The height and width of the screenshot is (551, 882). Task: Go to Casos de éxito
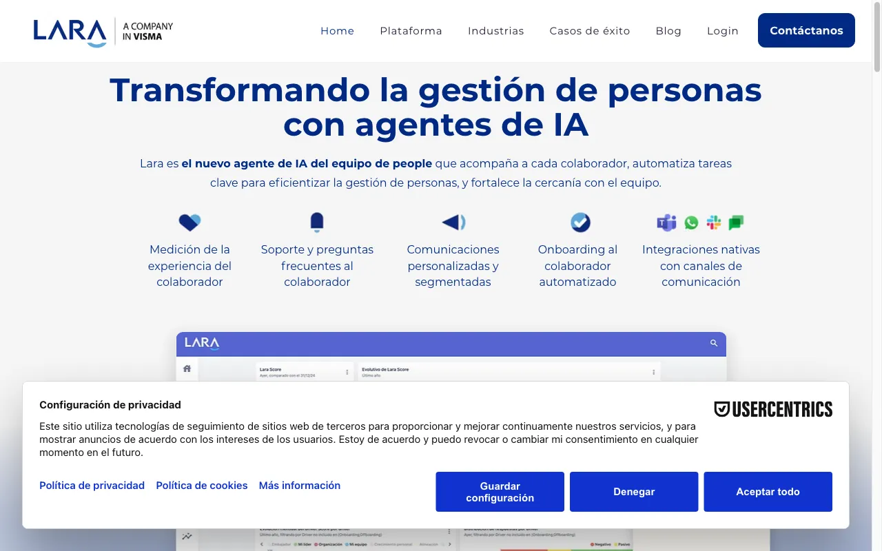point(590,31)
